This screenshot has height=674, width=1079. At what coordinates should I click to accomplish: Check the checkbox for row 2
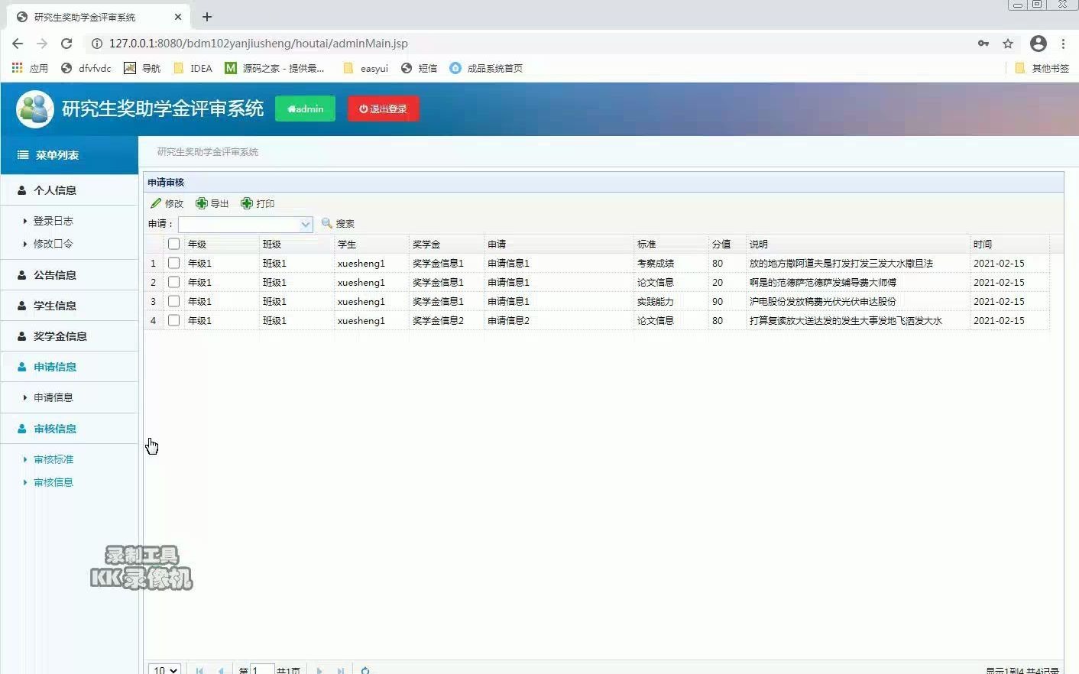pyautogui.click(x=174, y=282)
